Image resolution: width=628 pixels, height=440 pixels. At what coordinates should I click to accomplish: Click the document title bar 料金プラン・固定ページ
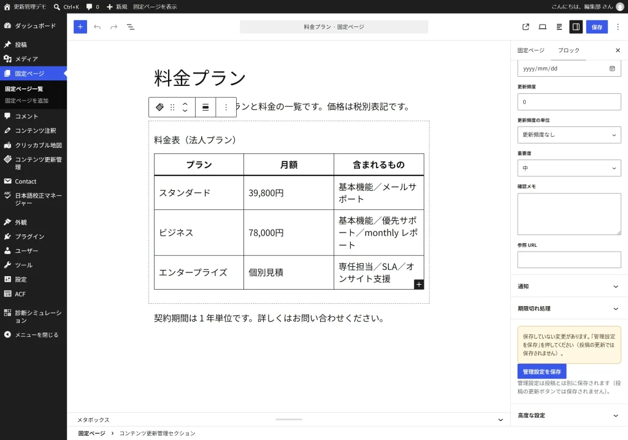(x=334, y=27)
